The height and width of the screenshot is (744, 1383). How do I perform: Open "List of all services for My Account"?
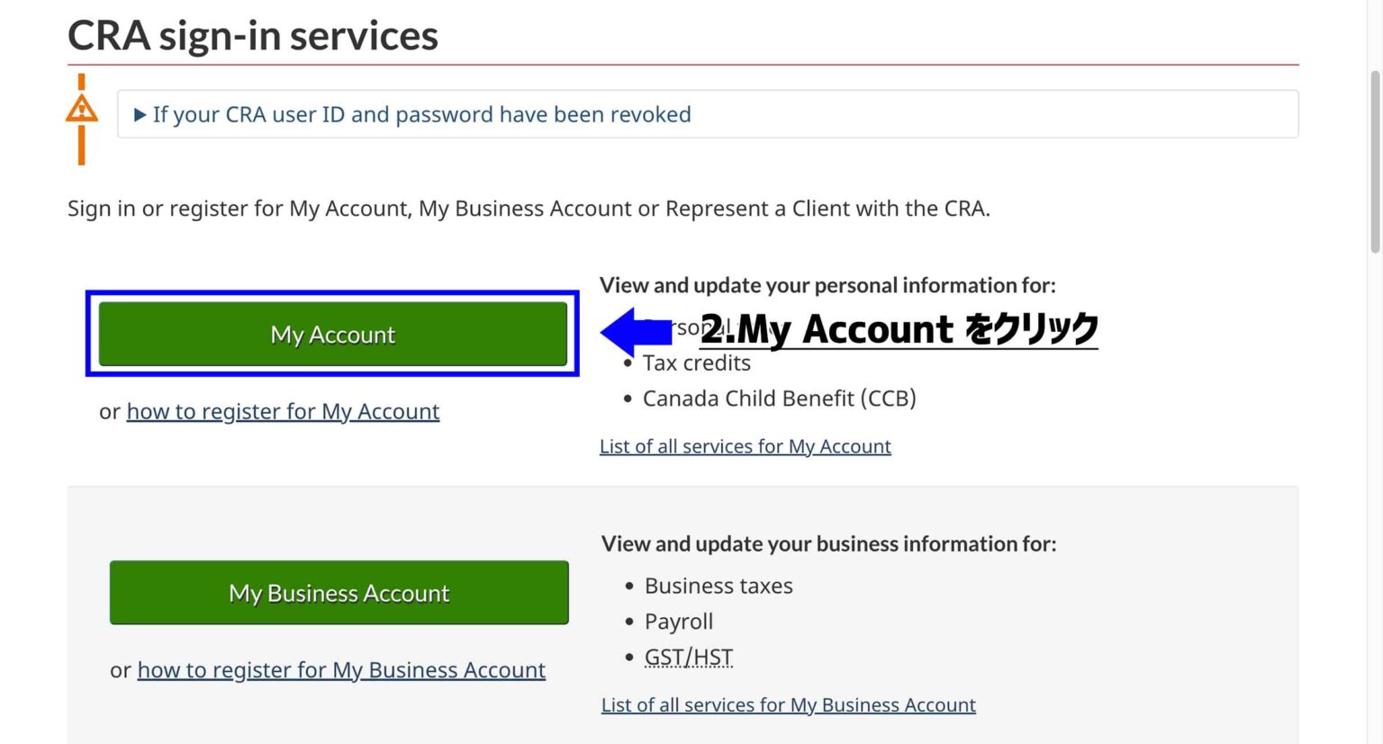click(745, 445)
